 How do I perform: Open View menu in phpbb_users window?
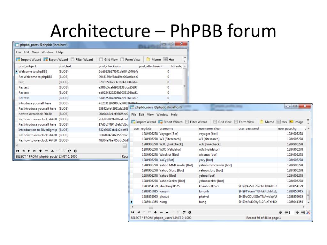coord(150,115)
